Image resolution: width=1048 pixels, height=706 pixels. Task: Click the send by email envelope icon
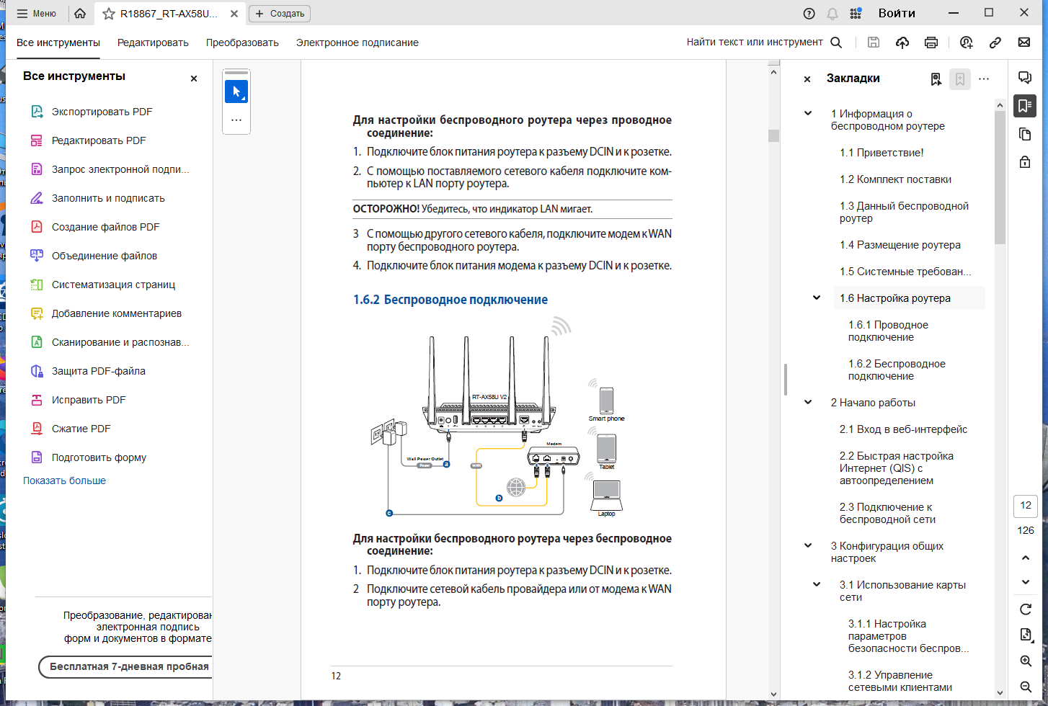coord(1024,43)
